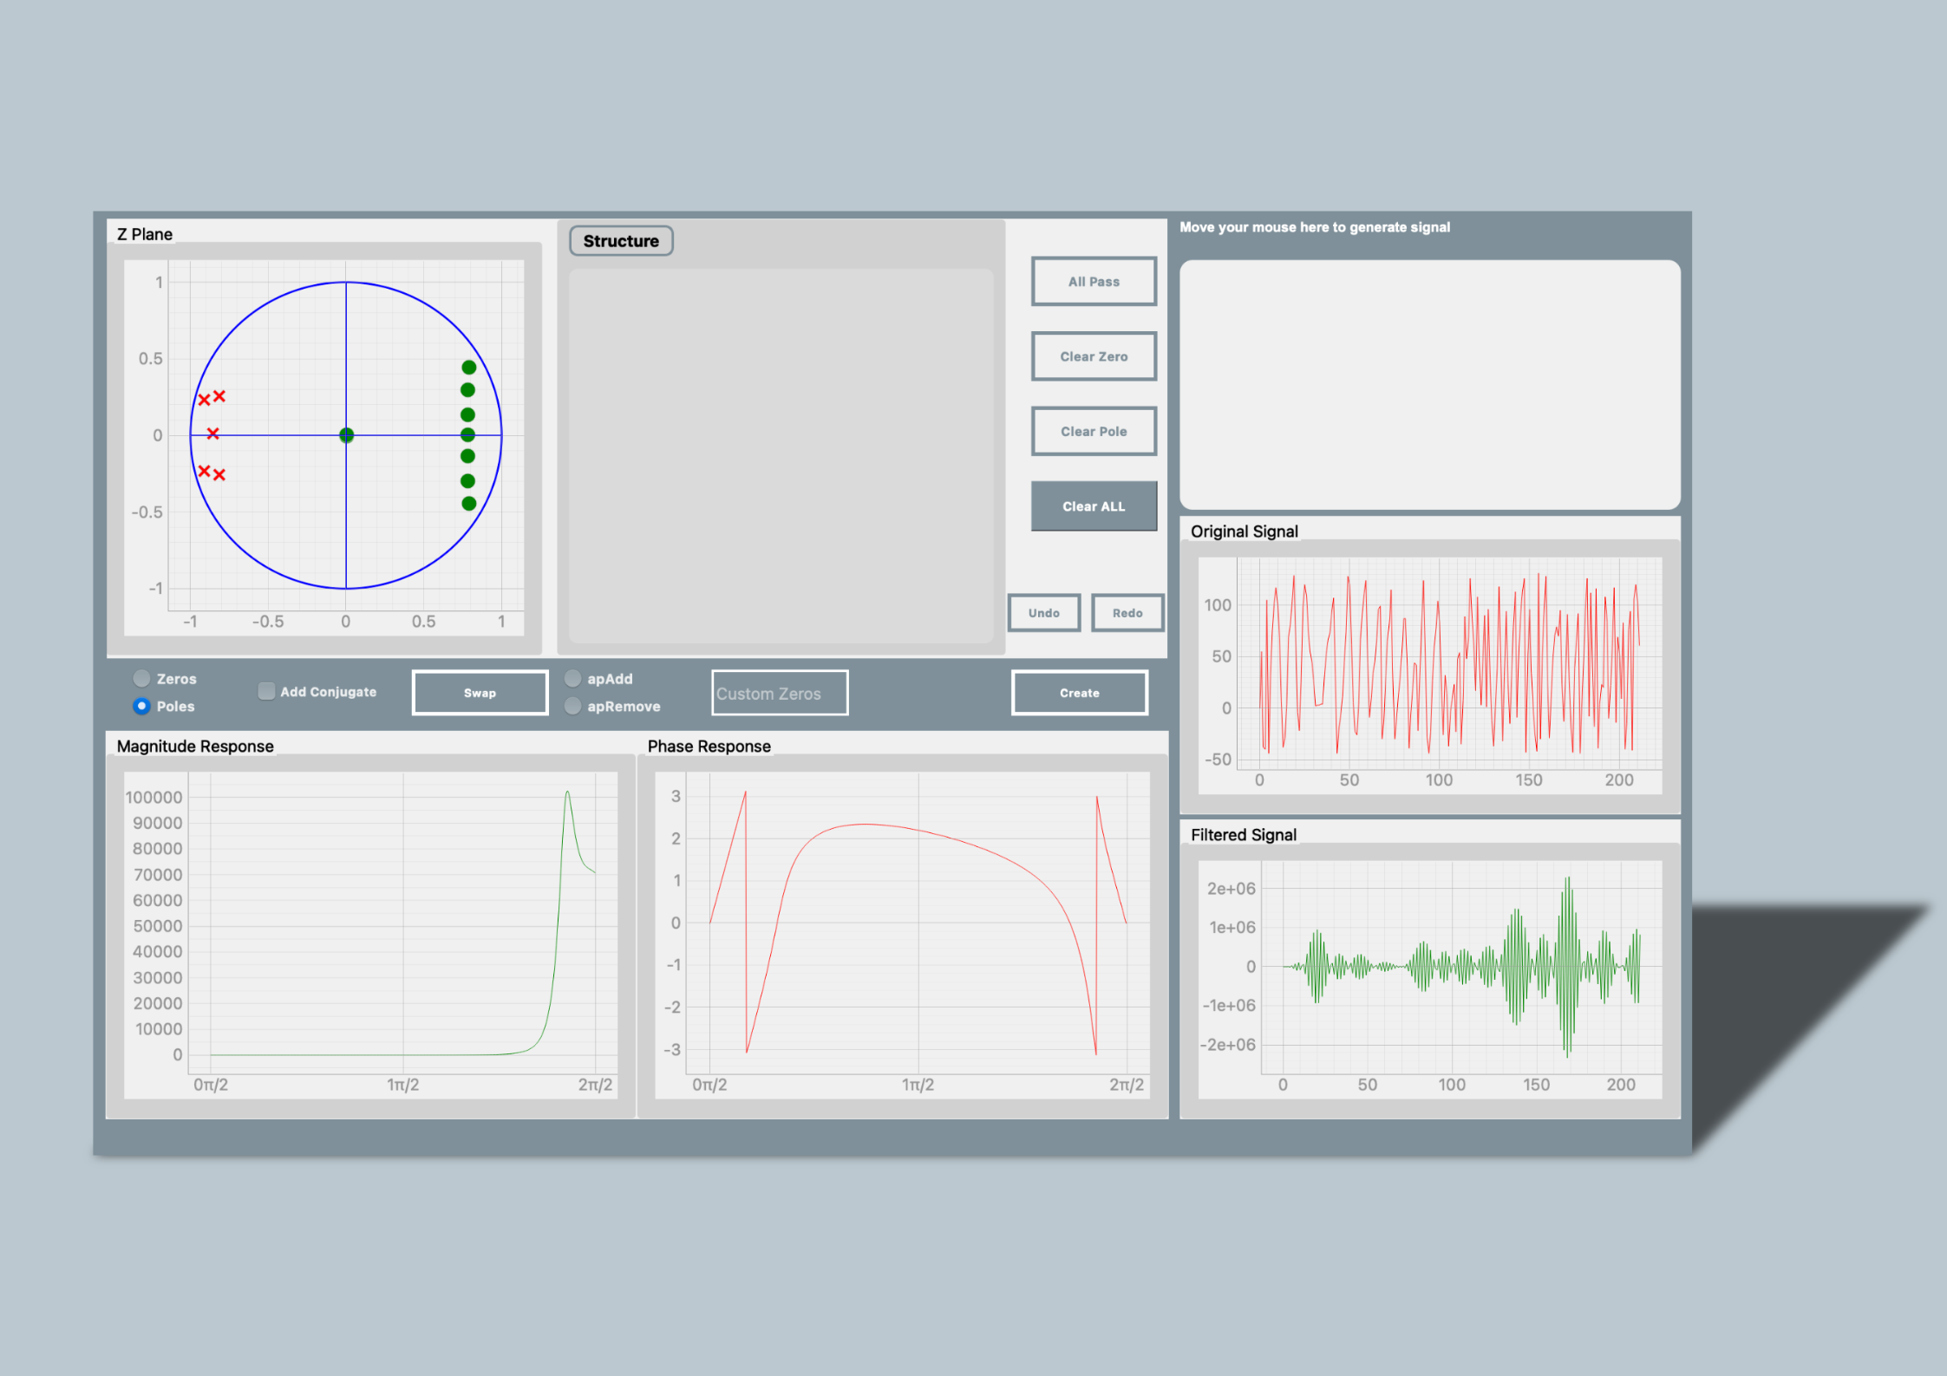Select the upper-left red pole marker
The height and width of the screenshot is (1376, 1947).
click(204, 398)
